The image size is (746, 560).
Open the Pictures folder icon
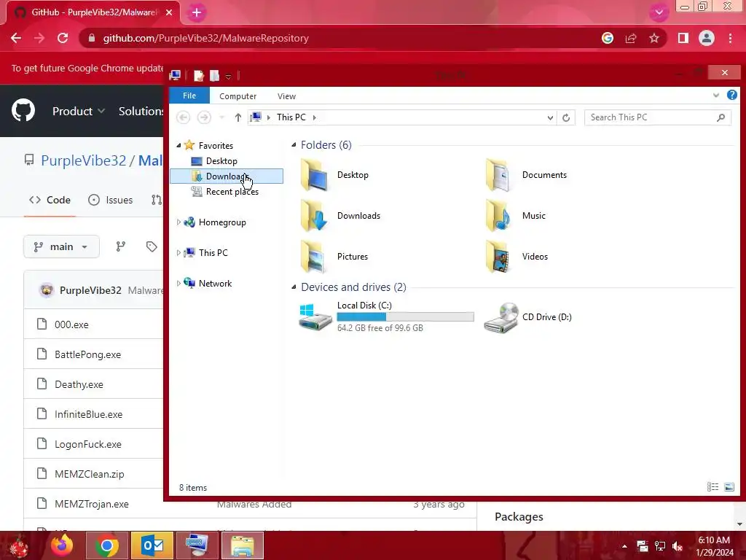[313, 257]
